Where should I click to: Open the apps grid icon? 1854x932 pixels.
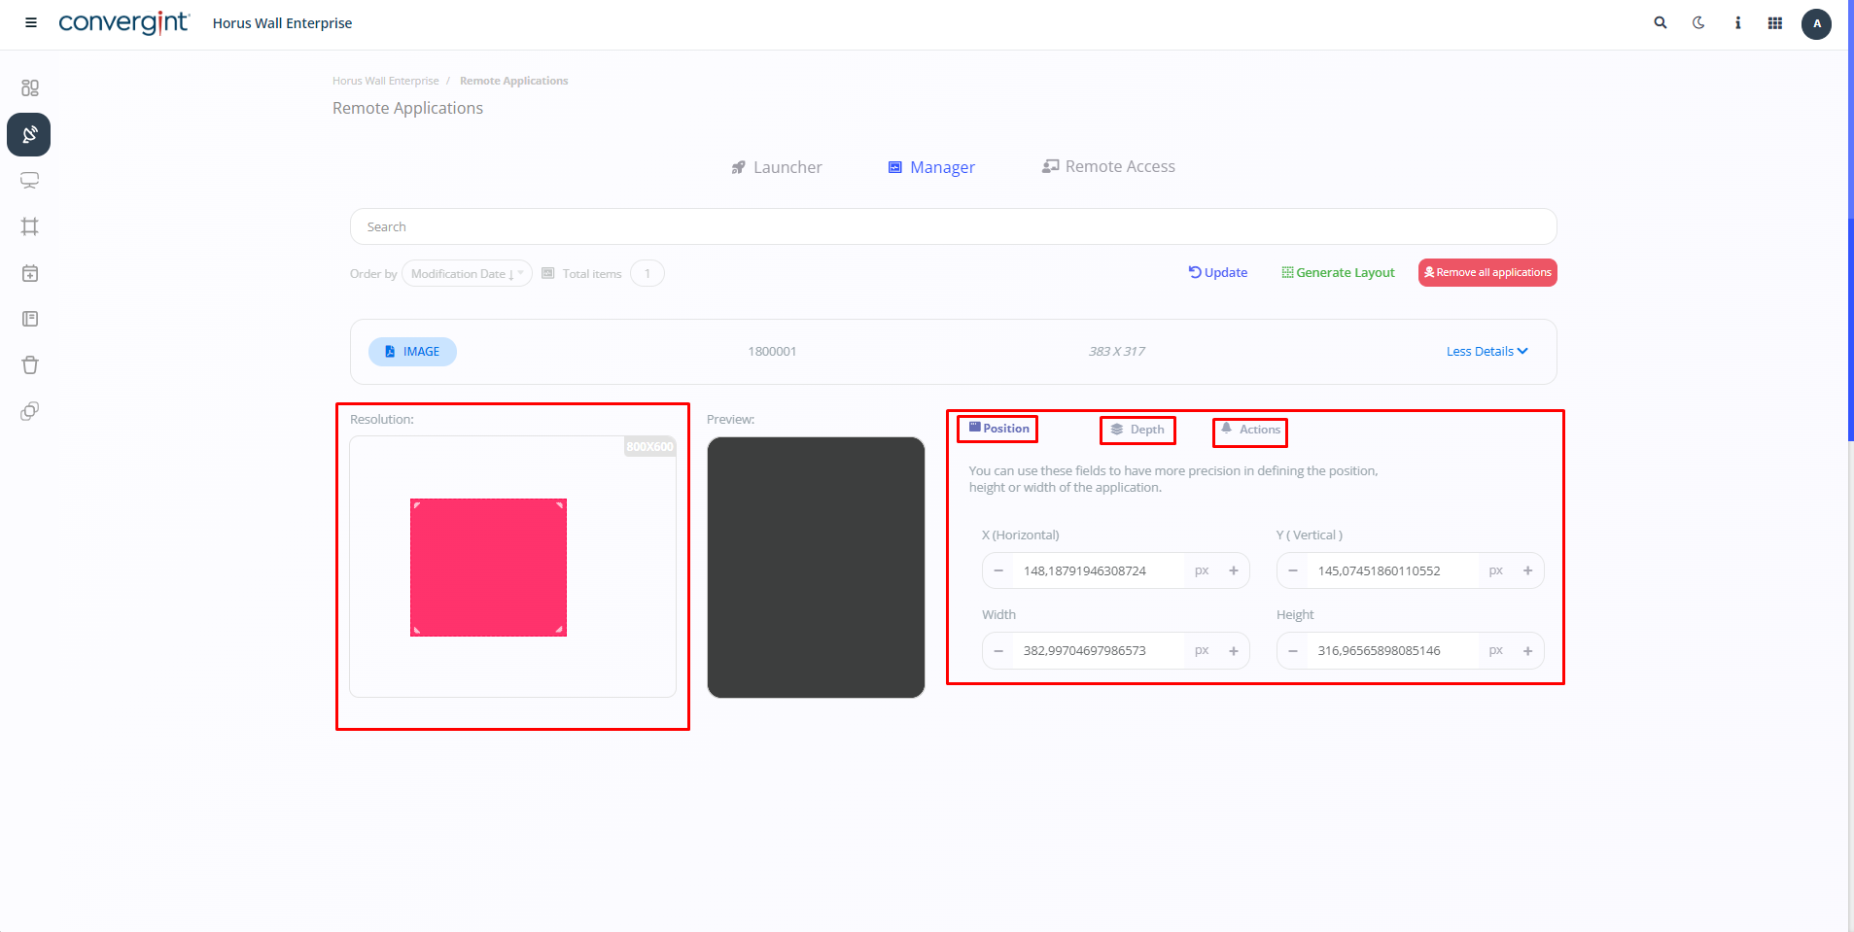pyautogui.click(x=1775, y=23)
